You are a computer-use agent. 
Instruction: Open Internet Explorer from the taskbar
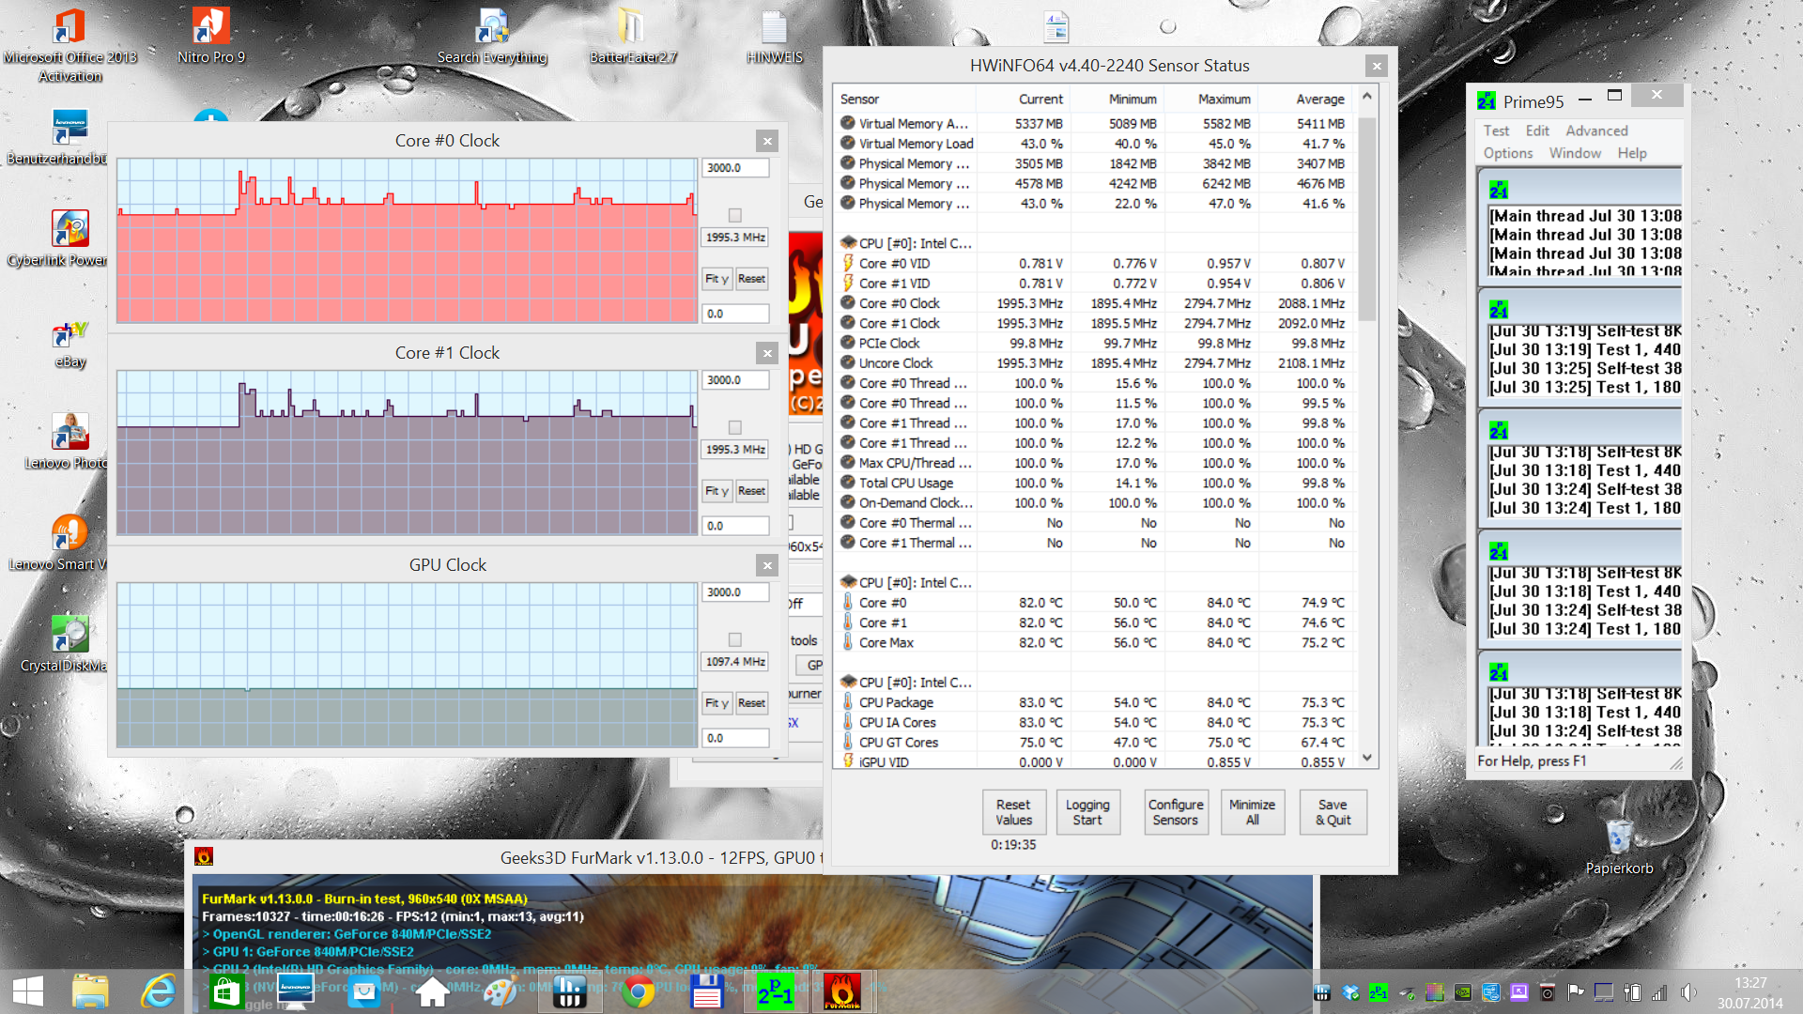(x=158, y=991)
